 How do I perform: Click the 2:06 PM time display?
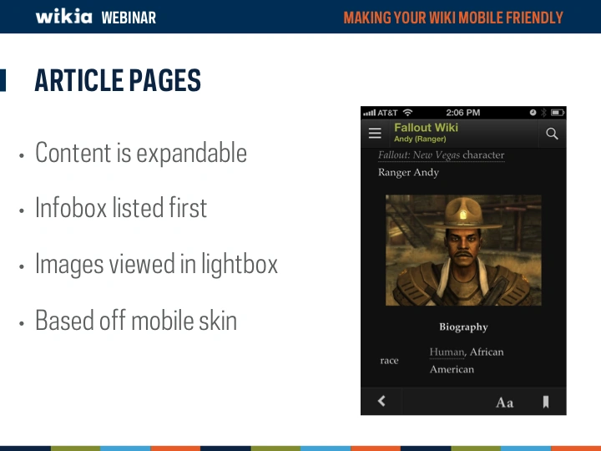point(463,113)
